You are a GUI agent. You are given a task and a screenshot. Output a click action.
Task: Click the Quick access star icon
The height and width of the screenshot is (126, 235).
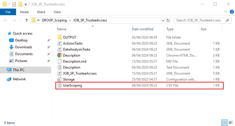point(9,33)
